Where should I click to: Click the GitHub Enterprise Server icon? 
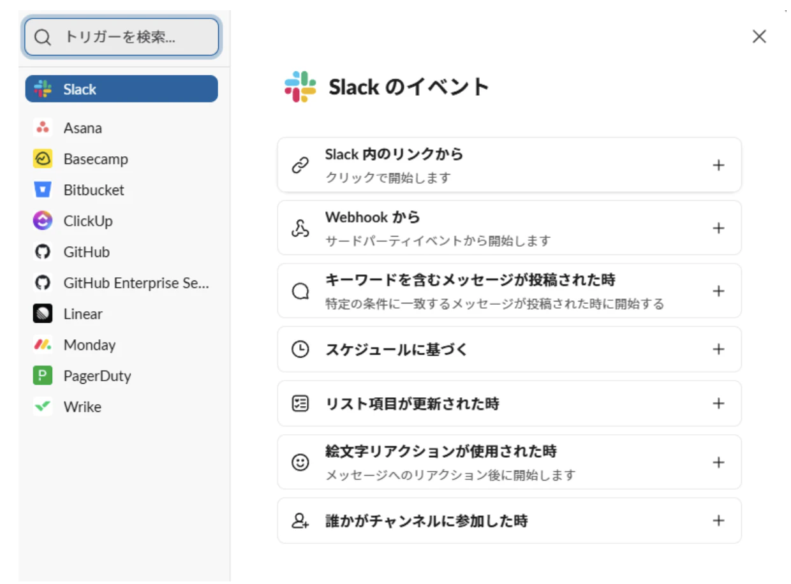pos(43,282)
